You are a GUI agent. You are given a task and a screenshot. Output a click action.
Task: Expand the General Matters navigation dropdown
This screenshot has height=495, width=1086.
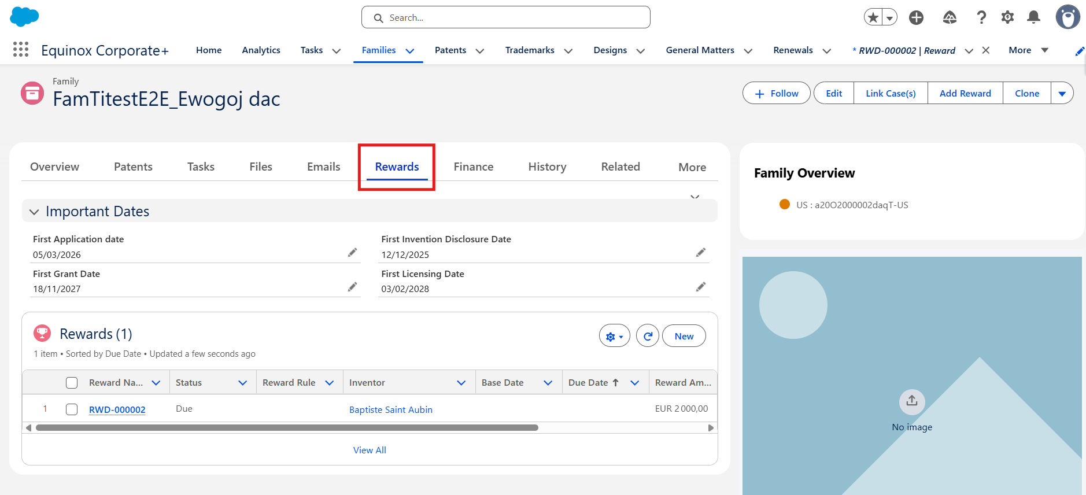coord(748,51)
